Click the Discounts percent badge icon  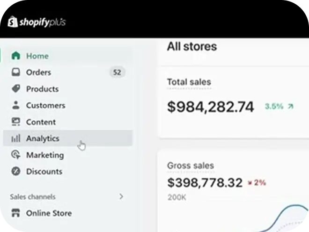coord(16,171)
